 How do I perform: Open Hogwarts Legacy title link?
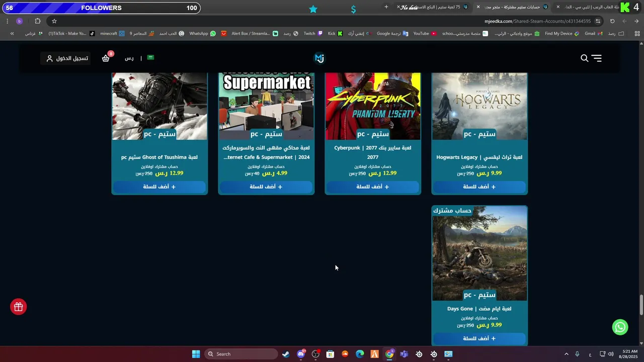coord(479,157)
